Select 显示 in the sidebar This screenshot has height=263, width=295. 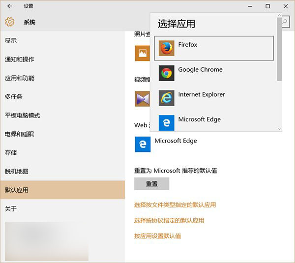click(11, 40)
